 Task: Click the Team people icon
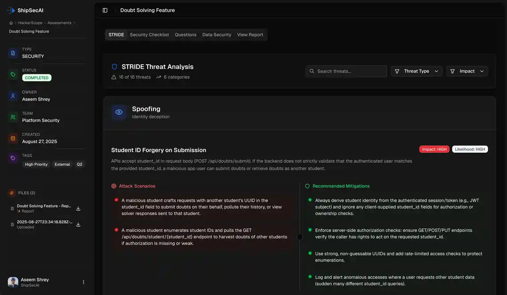[13, 118]
